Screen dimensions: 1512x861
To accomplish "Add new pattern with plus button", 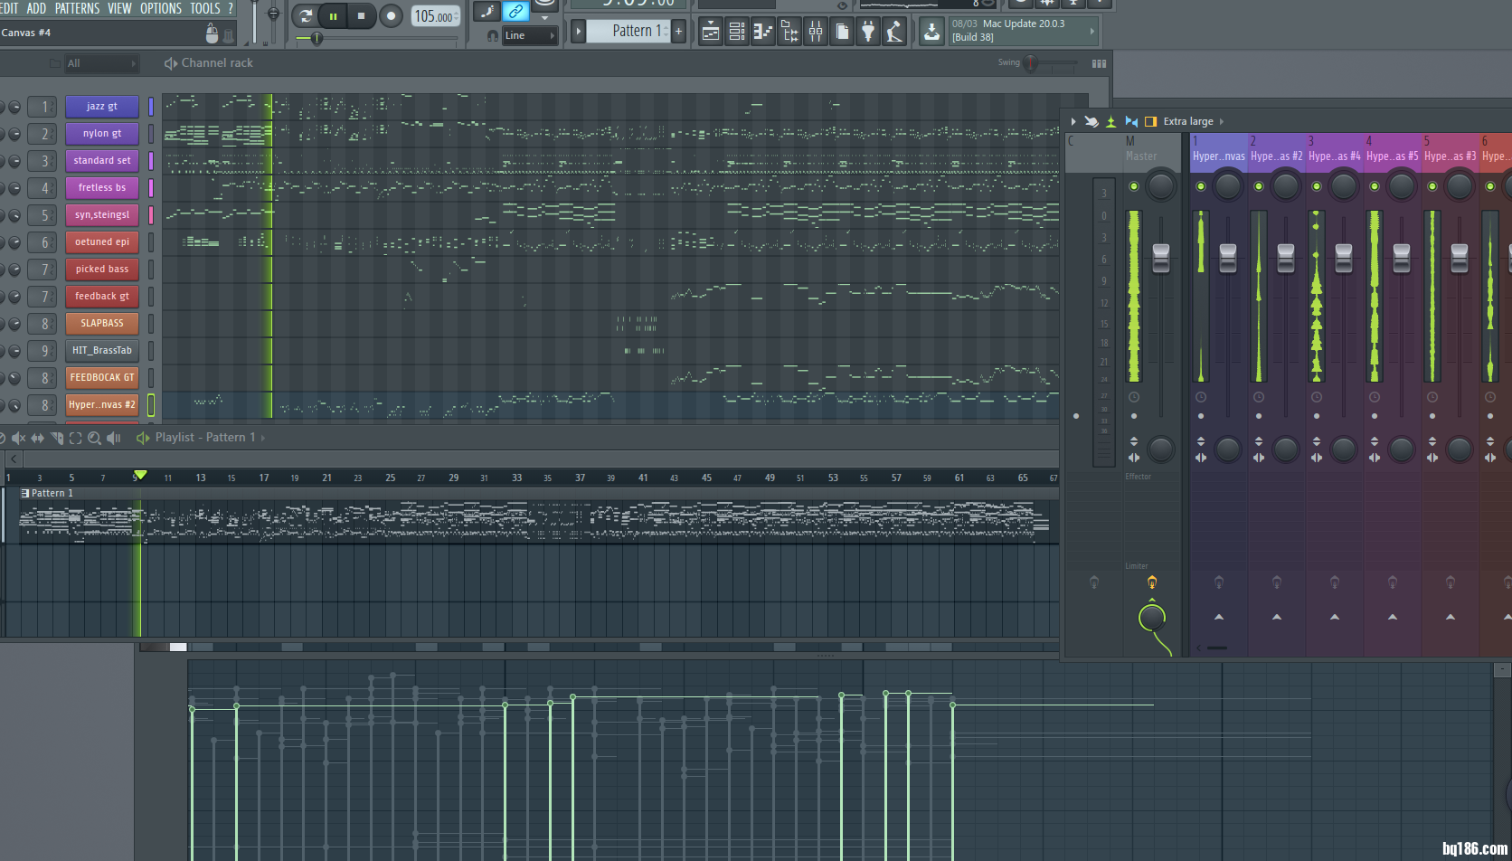I will coord(678,31).
